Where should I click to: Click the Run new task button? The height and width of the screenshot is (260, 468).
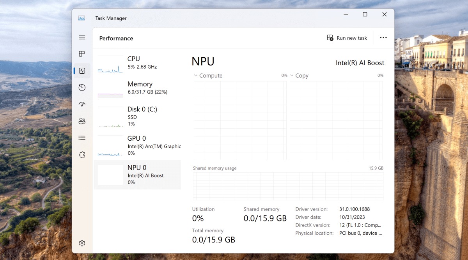[347, 38]
